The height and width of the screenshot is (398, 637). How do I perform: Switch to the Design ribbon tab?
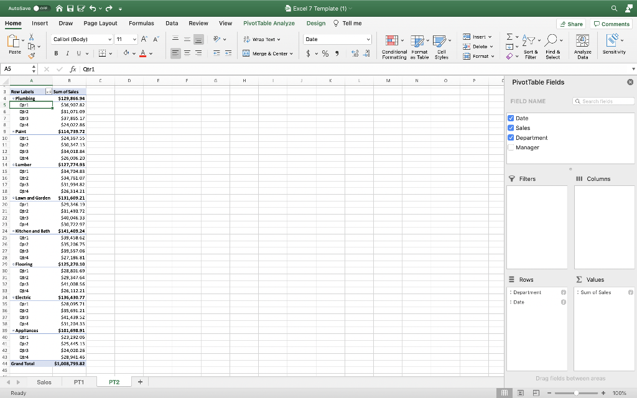point(315,23)
